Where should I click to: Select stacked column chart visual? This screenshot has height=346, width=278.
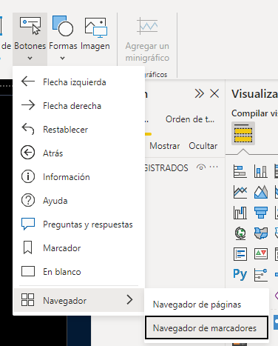[261, 171]
